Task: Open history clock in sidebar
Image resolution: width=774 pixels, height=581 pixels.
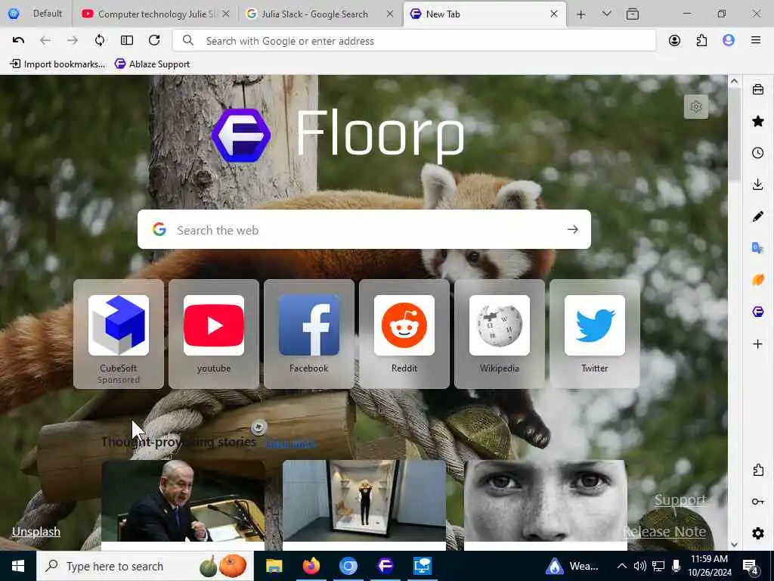Action: 757,153
